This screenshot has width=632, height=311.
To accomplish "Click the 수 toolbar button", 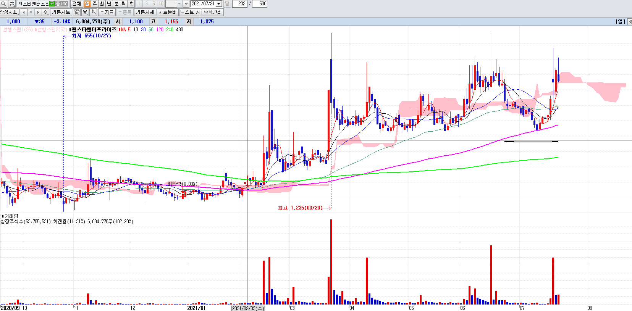I will [45, 12].
